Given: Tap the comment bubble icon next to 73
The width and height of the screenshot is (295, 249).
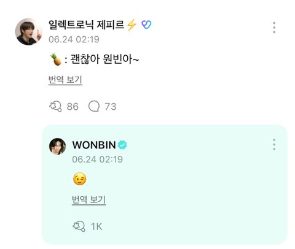Looking at the screenshot, I should (x=94, y=106).
